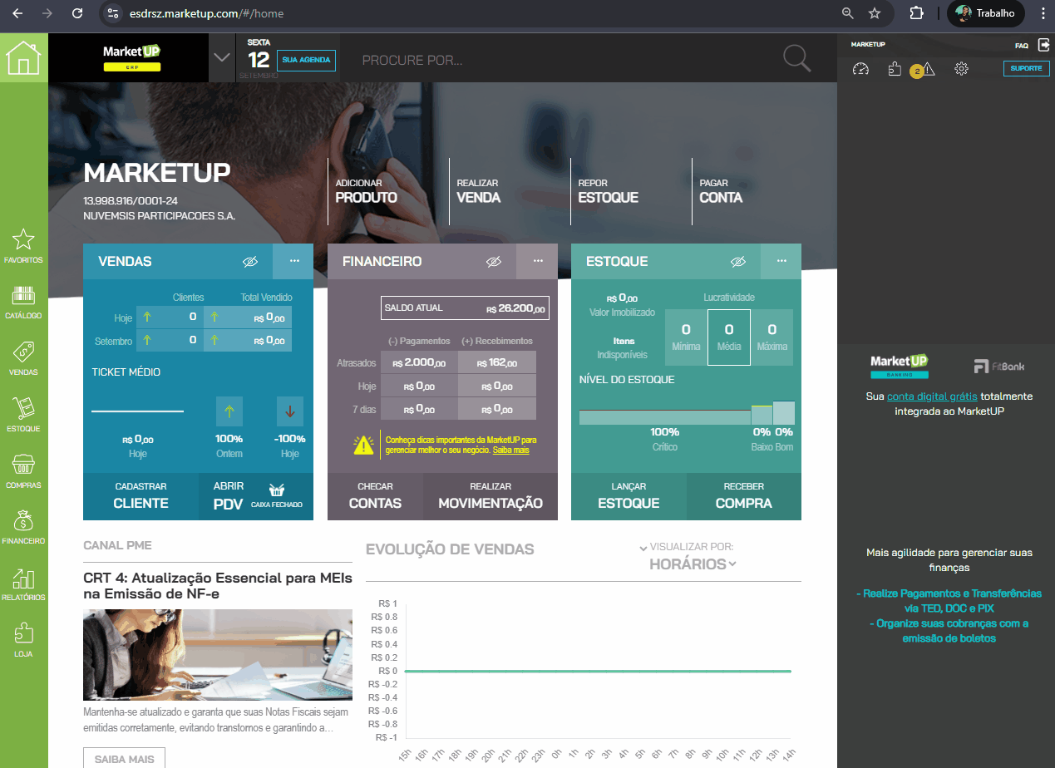Click Abrir PDV button
Screen dimensions: 1055x768
(228, 495)
